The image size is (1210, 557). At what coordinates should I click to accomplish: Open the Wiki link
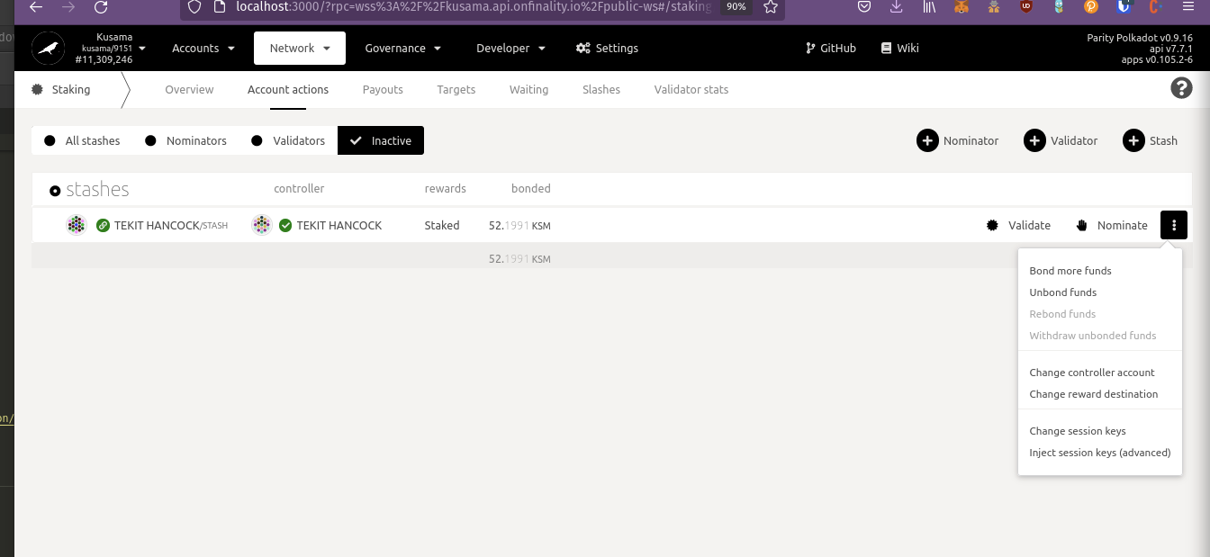tap(899, 49)
